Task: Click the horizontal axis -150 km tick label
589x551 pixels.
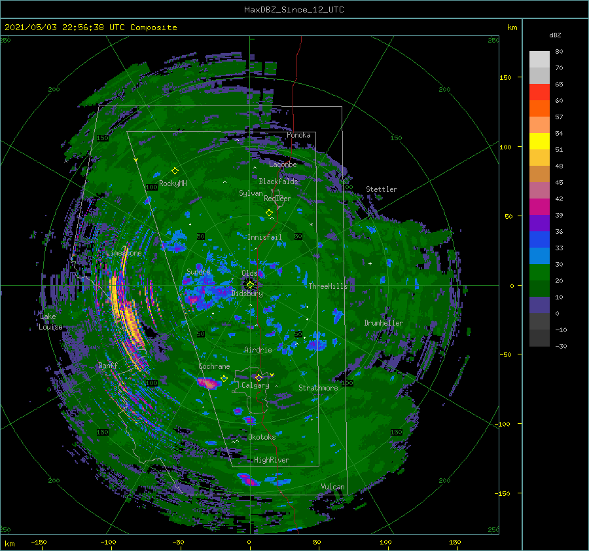Action: tap(39, 542)
